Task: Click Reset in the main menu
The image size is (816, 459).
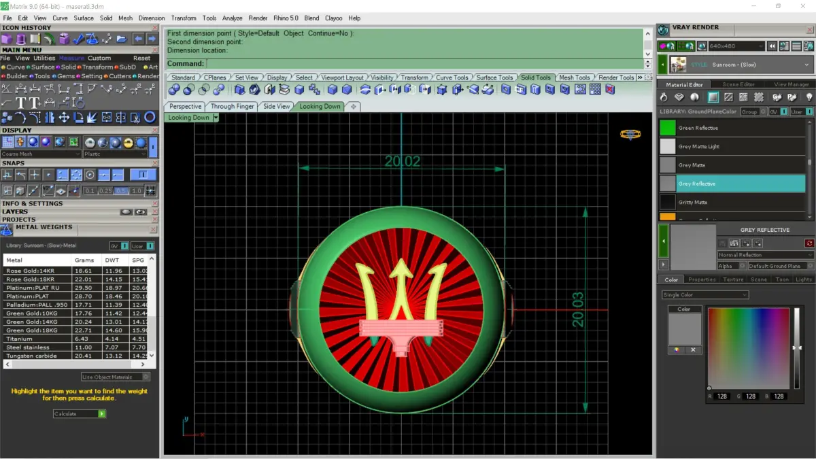Action: click(141, 58)
